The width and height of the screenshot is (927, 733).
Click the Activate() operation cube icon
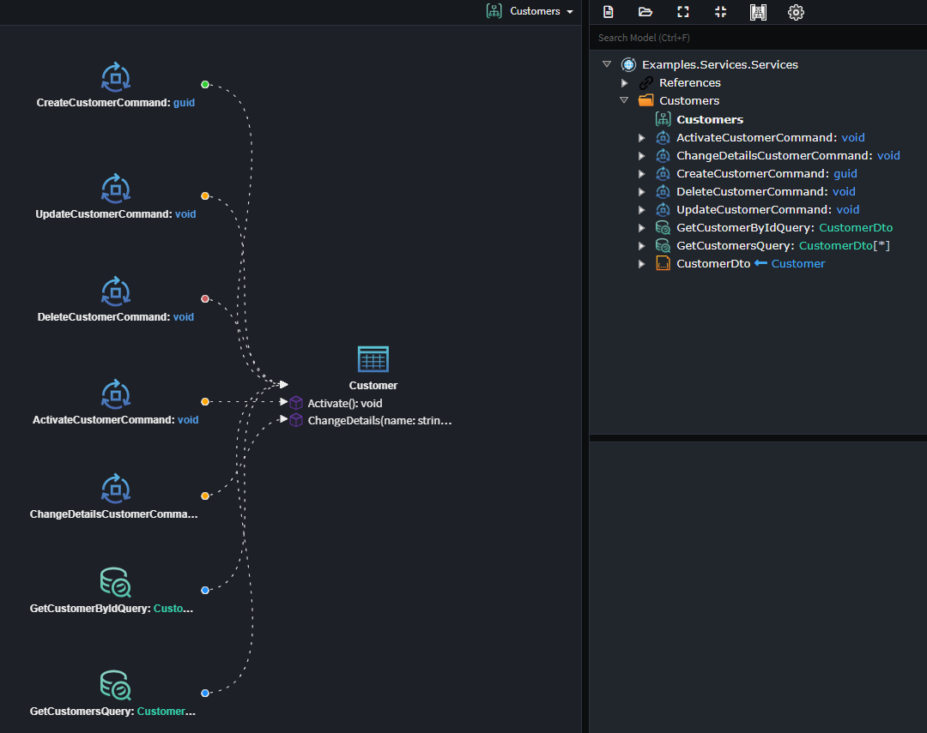click(296, 404)
